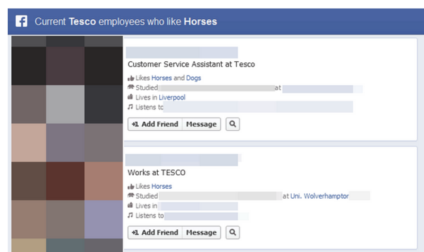Screen dimensions: 424x252
Task: Click the blurred name of first result
Action: pos(182,52)
